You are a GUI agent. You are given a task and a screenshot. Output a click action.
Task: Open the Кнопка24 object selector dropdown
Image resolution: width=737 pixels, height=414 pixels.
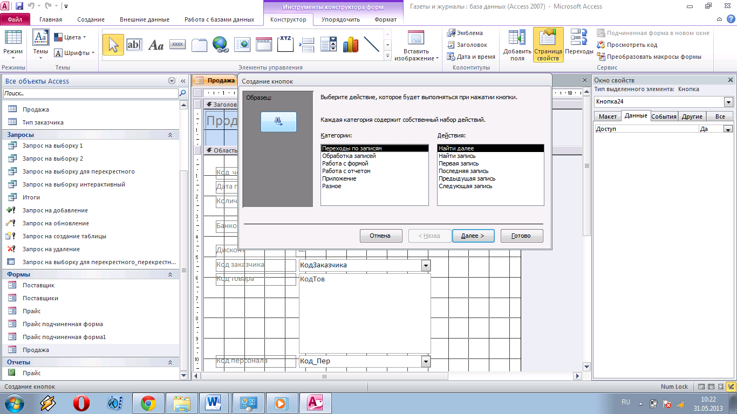729,102
